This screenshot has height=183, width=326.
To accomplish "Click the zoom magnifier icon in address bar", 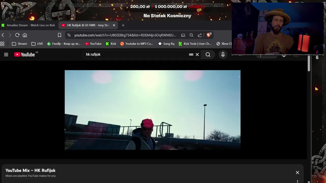I will [x=191, y=35].
